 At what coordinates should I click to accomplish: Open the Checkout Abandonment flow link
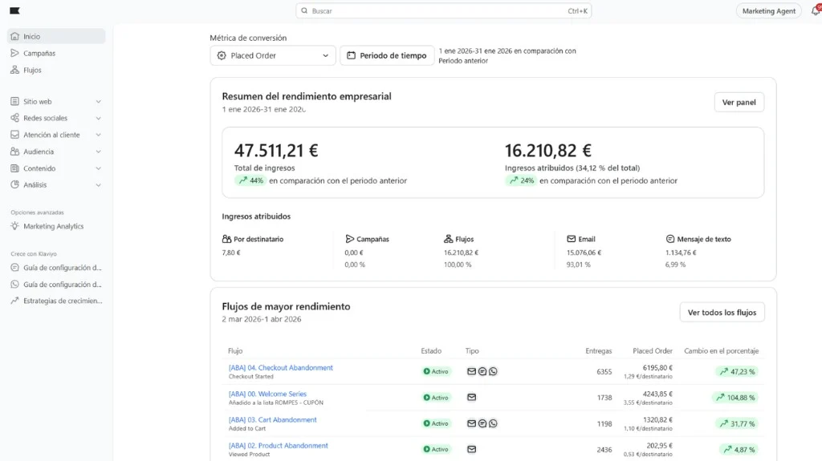pyautogui.click(x=281, y=368)
